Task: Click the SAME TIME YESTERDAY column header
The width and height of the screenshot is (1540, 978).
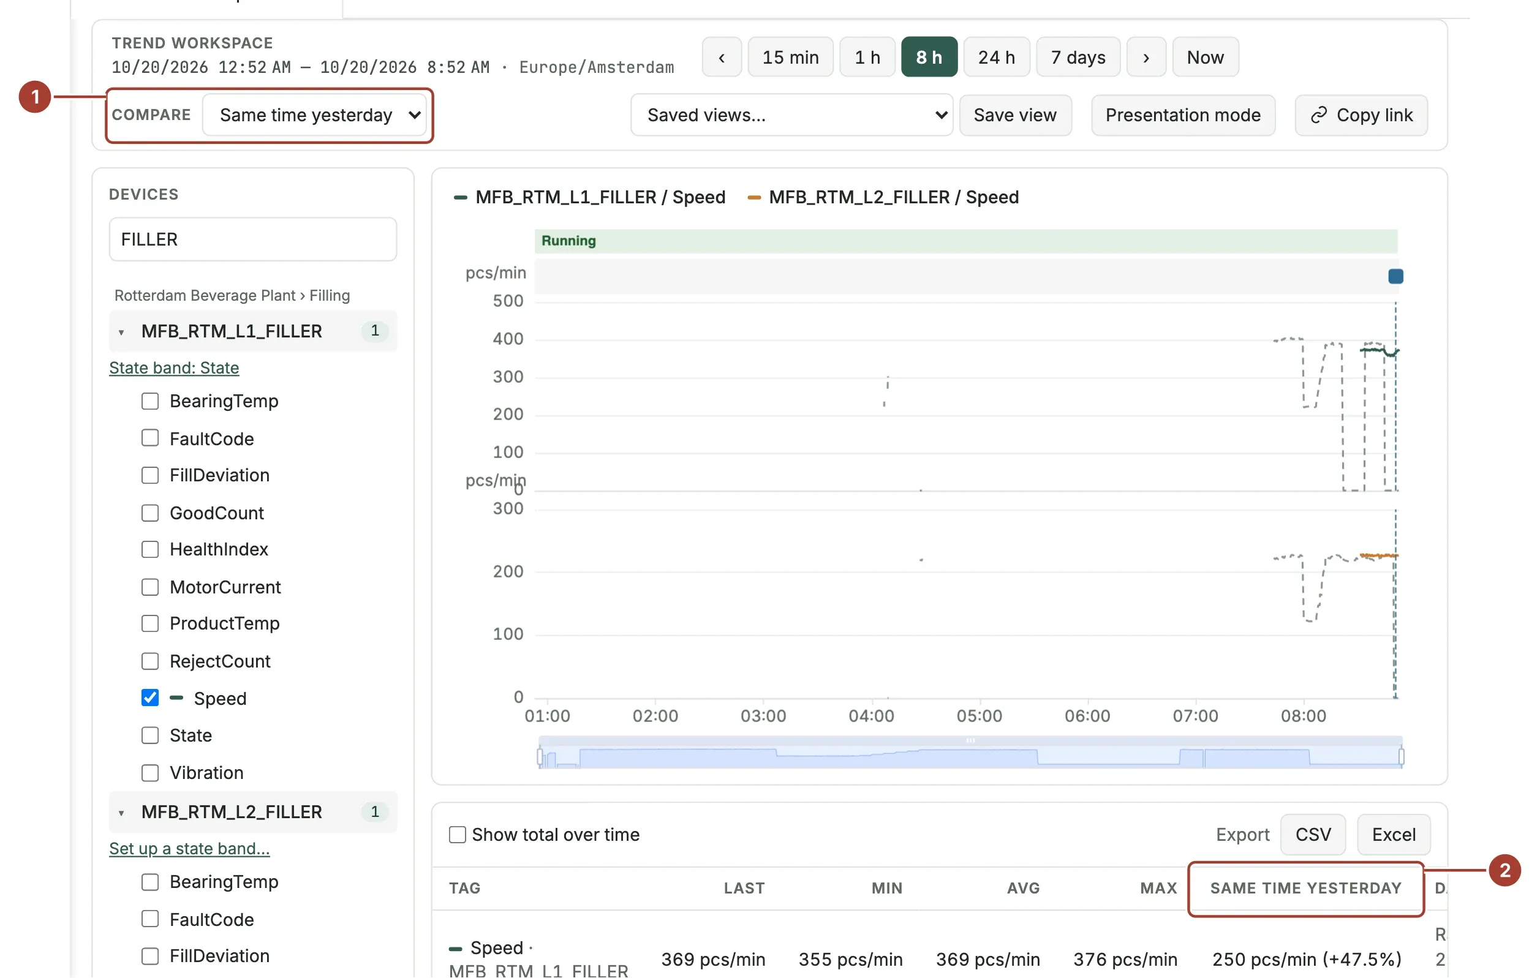Action: pos(1305,889)
